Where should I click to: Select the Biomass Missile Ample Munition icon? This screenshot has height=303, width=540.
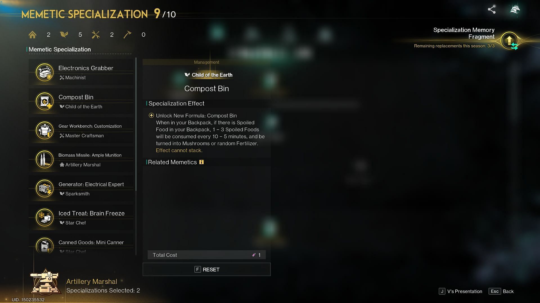tap(44, 159)
